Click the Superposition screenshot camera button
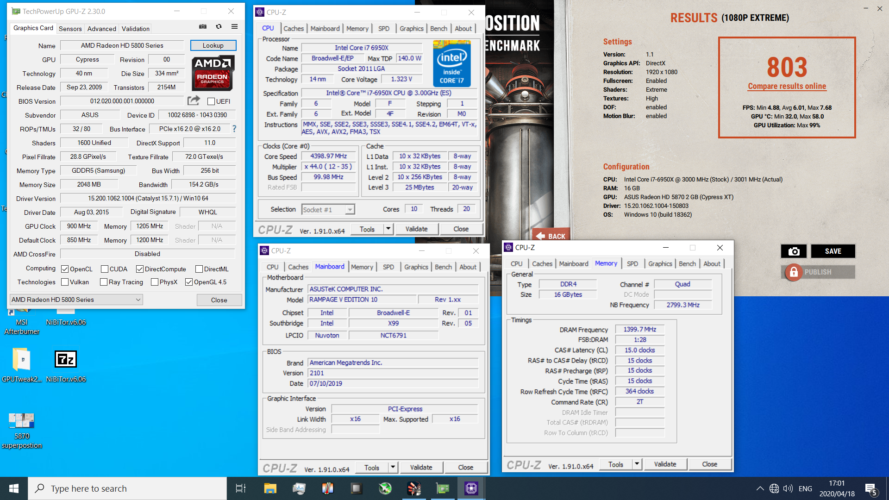The image size is (889, 500). (794, 251)
